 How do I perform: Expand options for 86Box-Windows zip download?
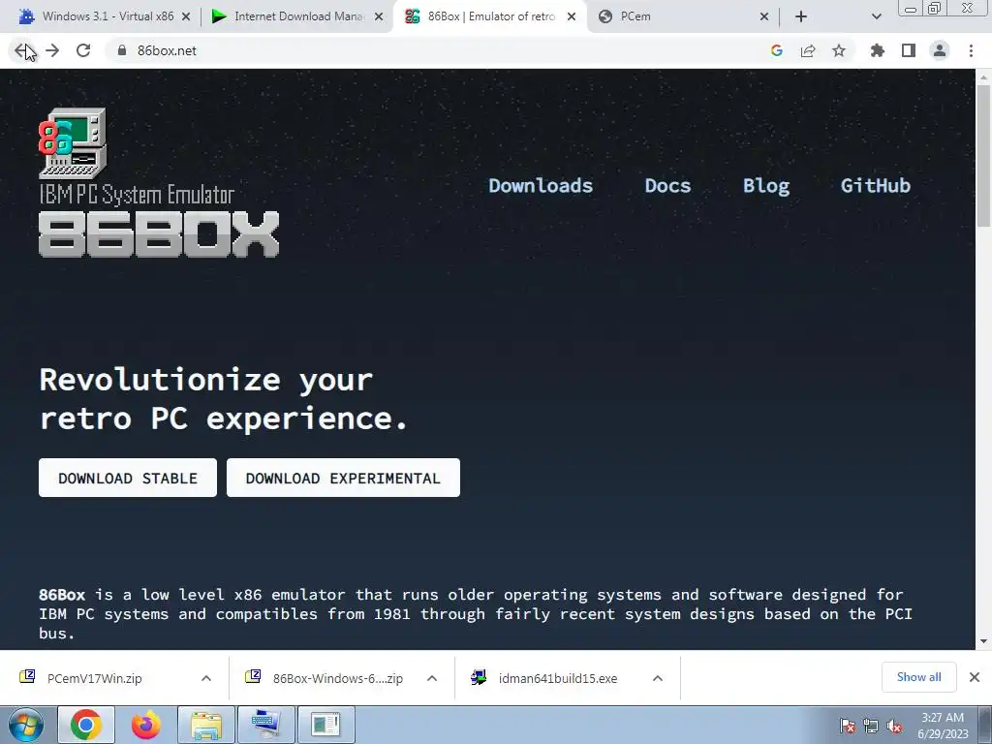[x=432, y=678]
